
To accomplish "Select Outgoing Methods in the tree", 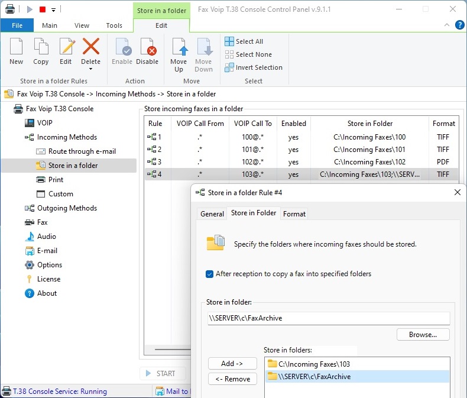I will pos(61,208).
